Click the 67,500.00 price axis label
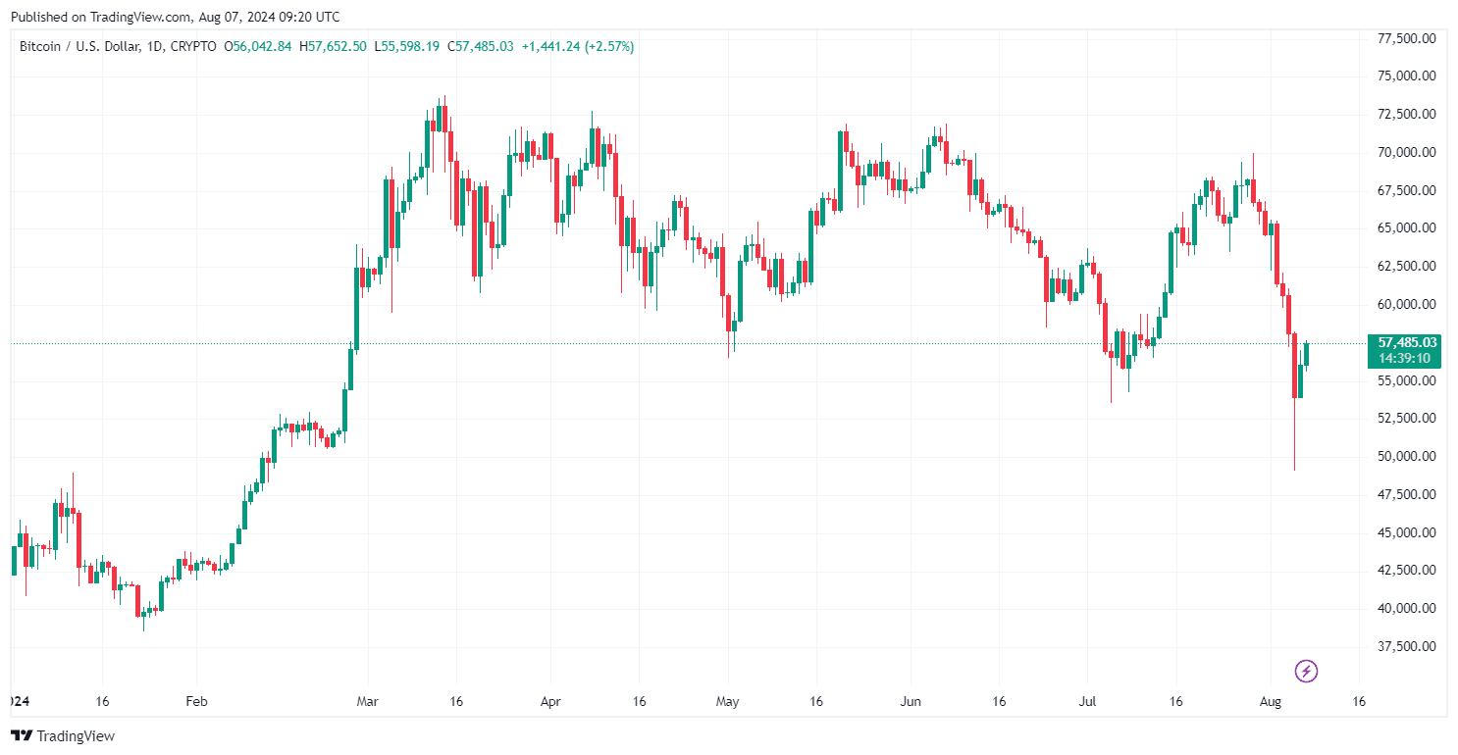This screenshot has width=1458, height=755. tap(1407, 190)
